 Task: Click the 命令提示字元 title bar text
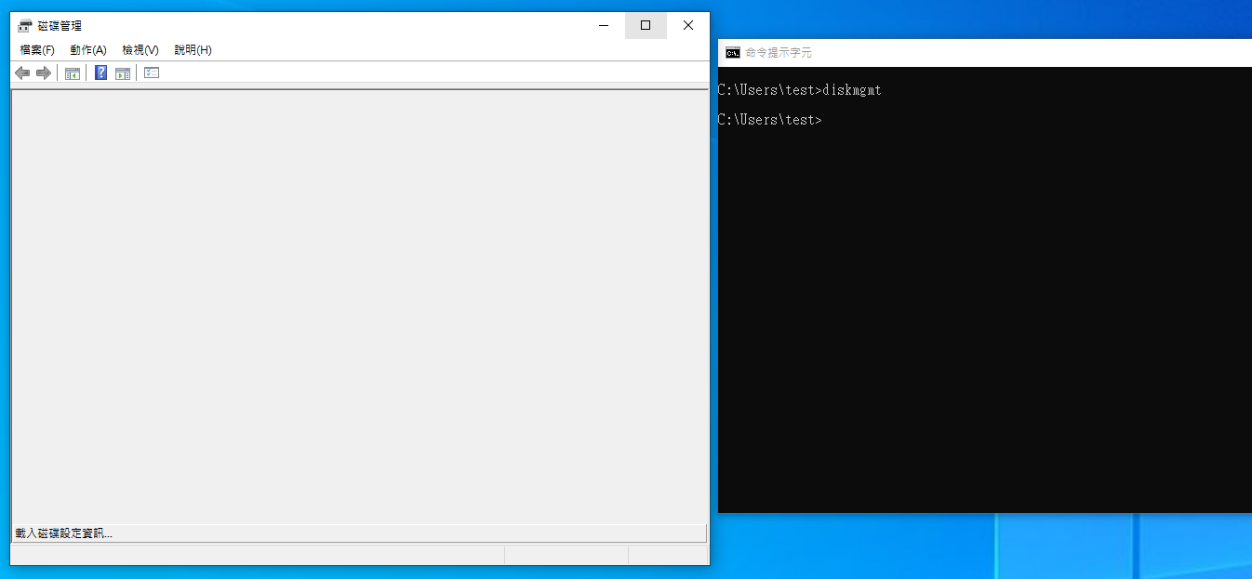pyautogui.click(x=779, y=53)
